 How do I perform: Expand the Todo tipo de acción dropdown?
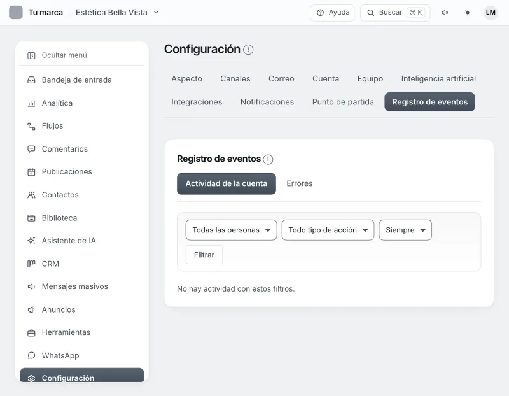pos(328,230)
